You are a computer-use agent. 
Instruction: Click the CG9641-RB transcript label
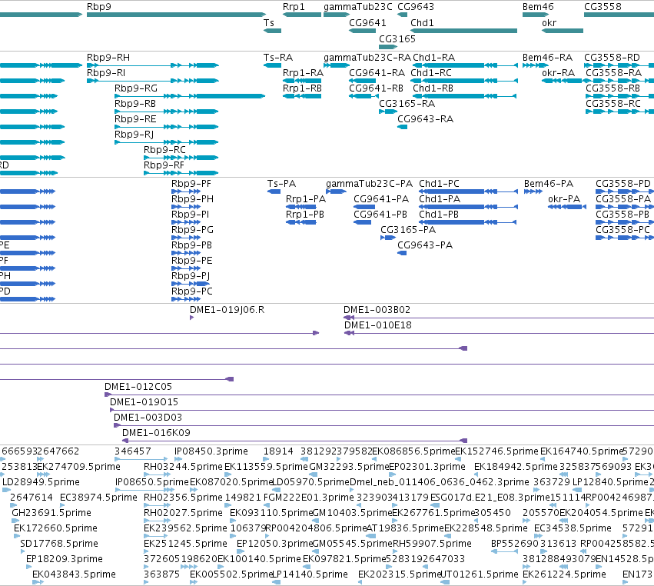377,88
